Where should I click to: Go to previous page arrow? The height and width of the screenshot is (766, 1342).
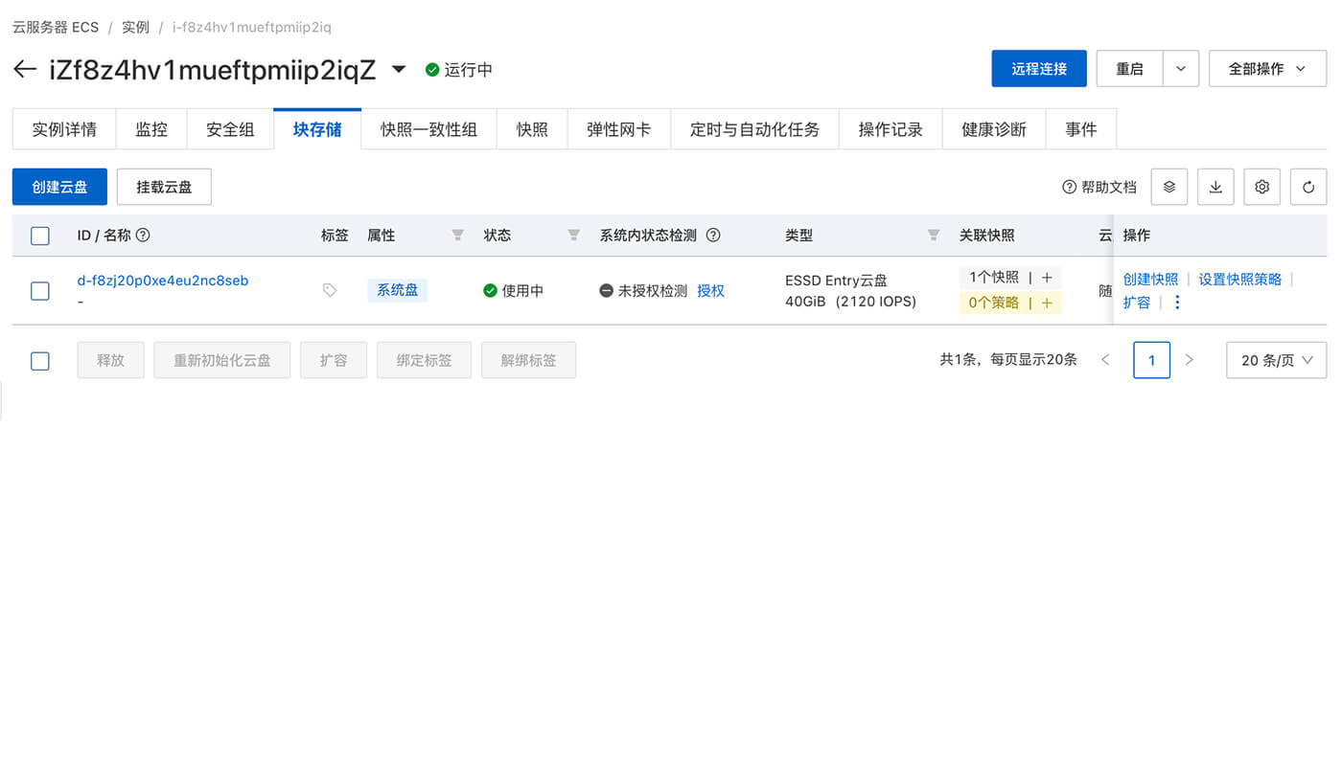pyautogui.click(x=1105, y=360)
